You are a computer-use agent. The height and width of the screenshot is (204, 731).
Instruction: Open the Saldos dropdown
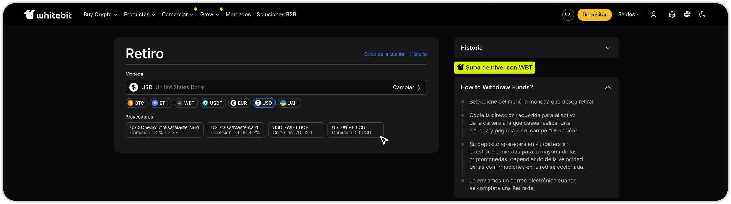point(629,15)
